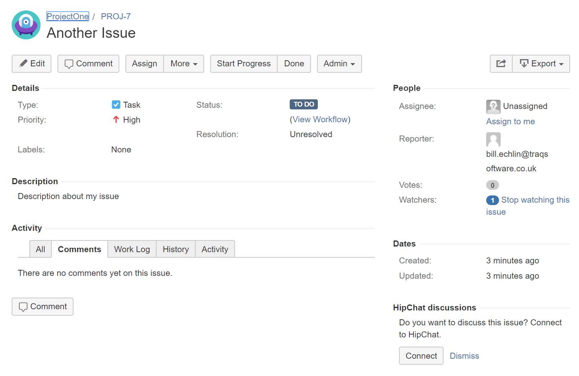Click the speech bubble icon on Comment button
579x376 pixels.
pos(69,64)
